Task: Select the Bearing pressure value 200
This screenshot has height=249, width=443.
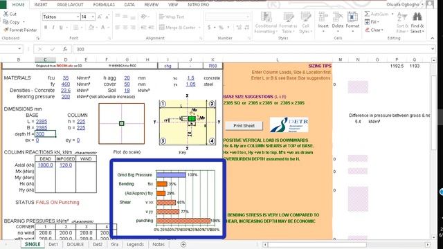Action: click(66, 96)
